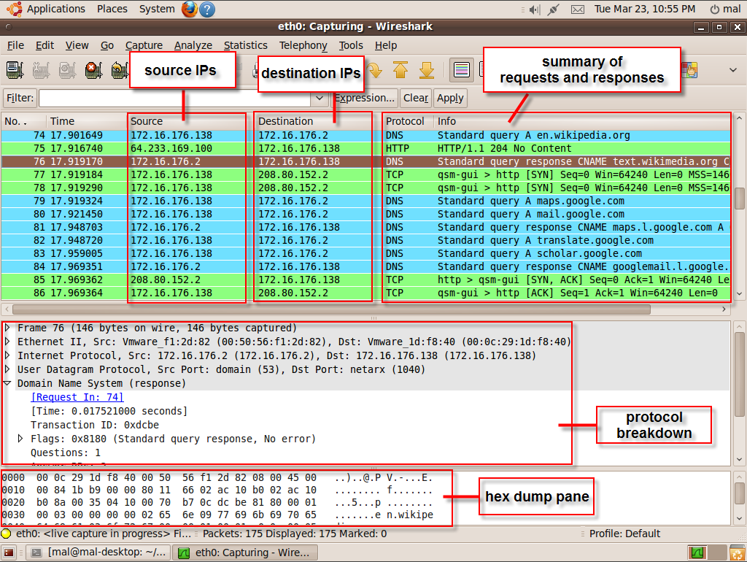Click the List capture interfaces toolbar icon
The image size is (747, 562).
[x=15, y=70]
